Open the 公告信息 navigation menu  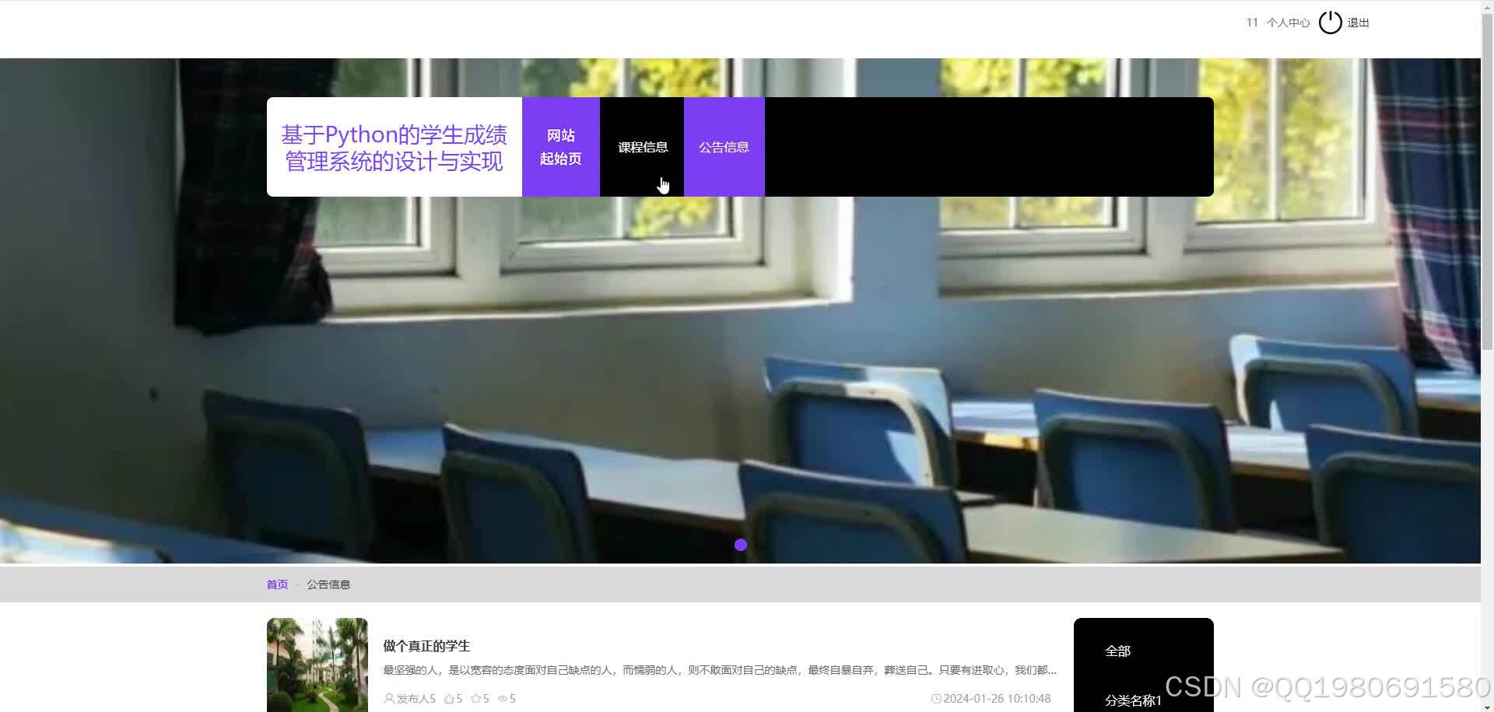coord(724,146)
